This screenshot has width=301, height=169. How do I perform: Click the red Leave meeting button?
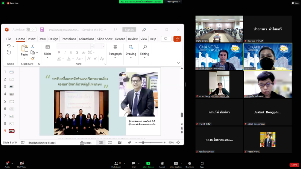(294, 164)
